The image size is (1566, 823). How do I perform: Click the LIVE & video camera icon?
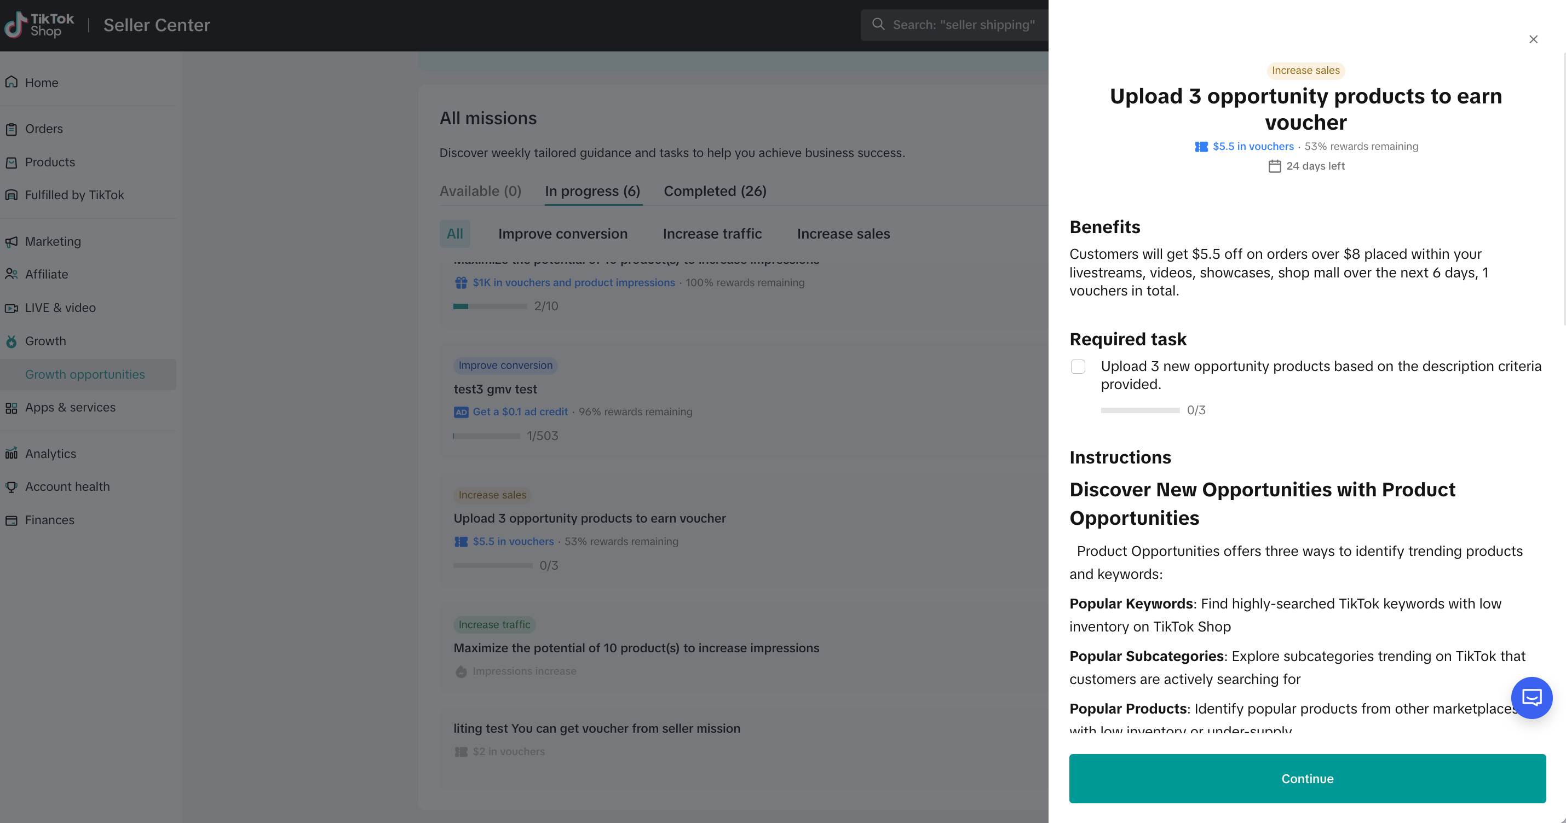click(11, 308)
